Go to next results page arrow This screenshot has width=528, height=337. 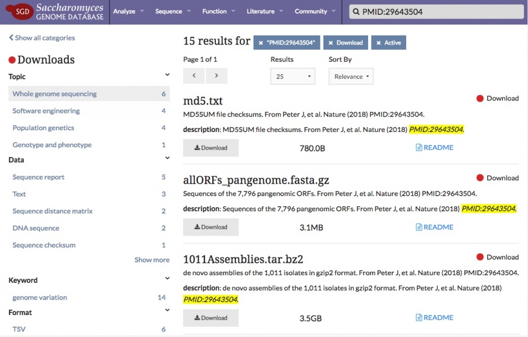coord(216,75)
